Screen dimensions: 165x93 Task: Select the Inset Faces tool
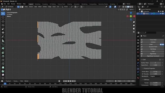(3, 53)
